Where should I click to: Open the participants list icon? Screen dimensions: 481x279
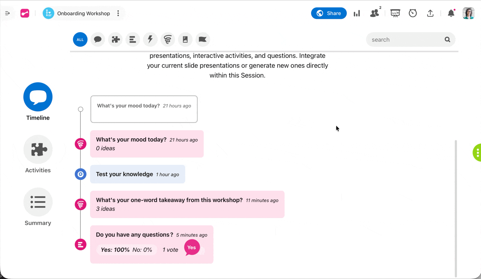(x=375, y=13)
